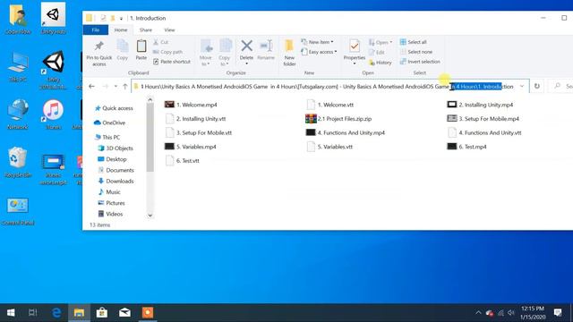Select file 2.1 Project Files.zip.zip
The height and width of the screenshot is (322, 573).
pyautogui.click(x=338, y=119)
